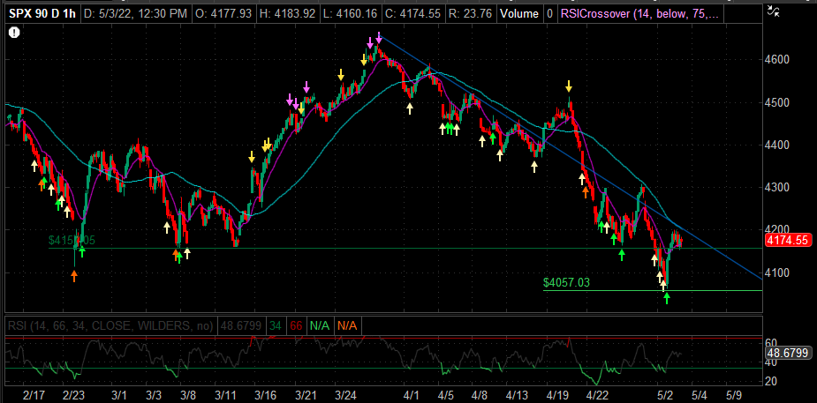Select the $4057.03 price level label
Screen dimensions: 817x403
coord(566,282)
